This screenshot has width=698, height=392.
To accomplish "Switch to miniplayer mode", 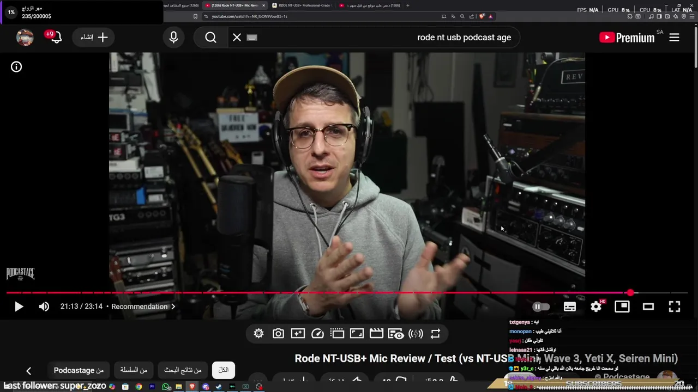I will 622,307.
